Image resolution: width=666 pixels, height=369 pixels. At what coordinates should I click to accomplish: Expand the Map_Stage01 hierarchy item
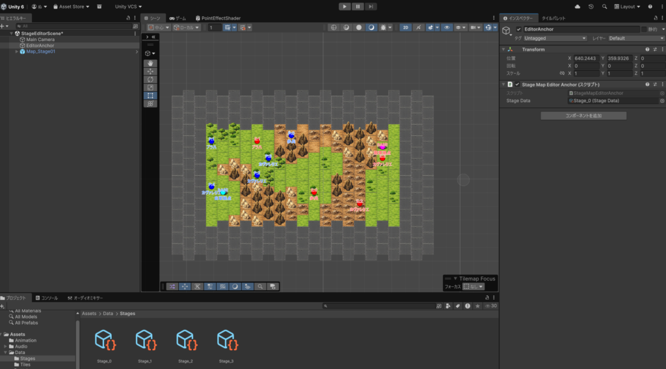click(17, 51)
